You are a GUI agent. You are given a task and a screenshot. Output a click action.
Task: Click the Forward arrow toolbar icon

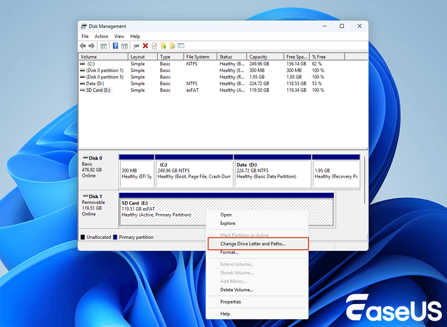tap(92, 46)
